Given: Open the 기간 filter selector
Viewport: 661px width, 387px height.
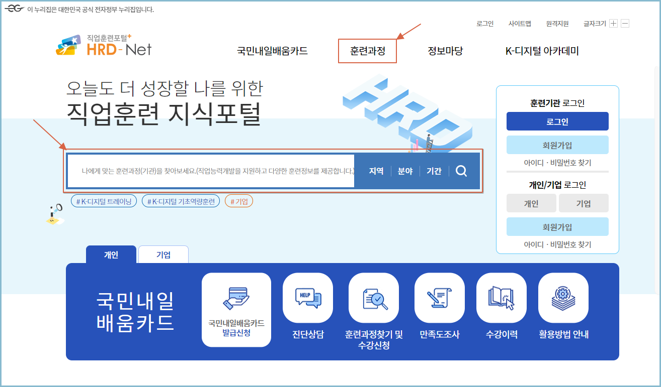Looking at the screenshot, I should [x=434, y=171].
